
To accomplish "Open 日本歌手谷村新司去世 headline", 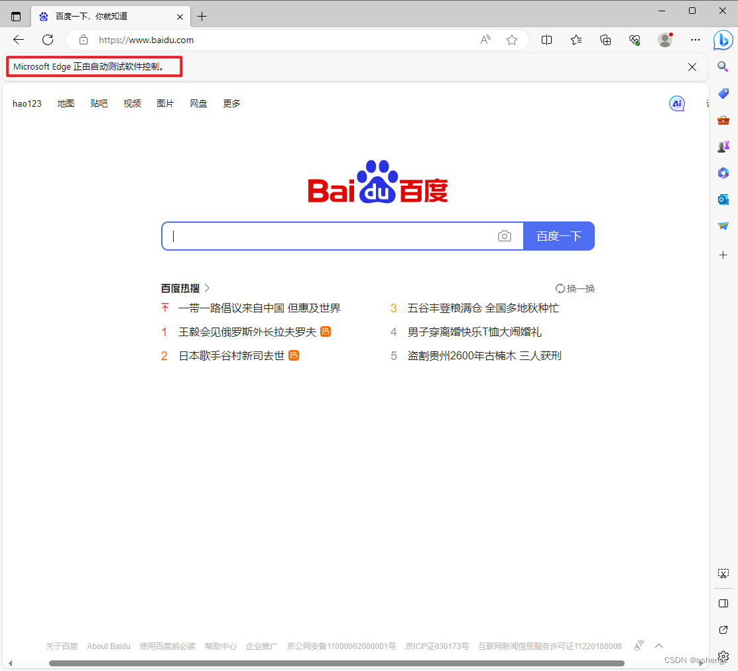I will click(x=231, y=356).
